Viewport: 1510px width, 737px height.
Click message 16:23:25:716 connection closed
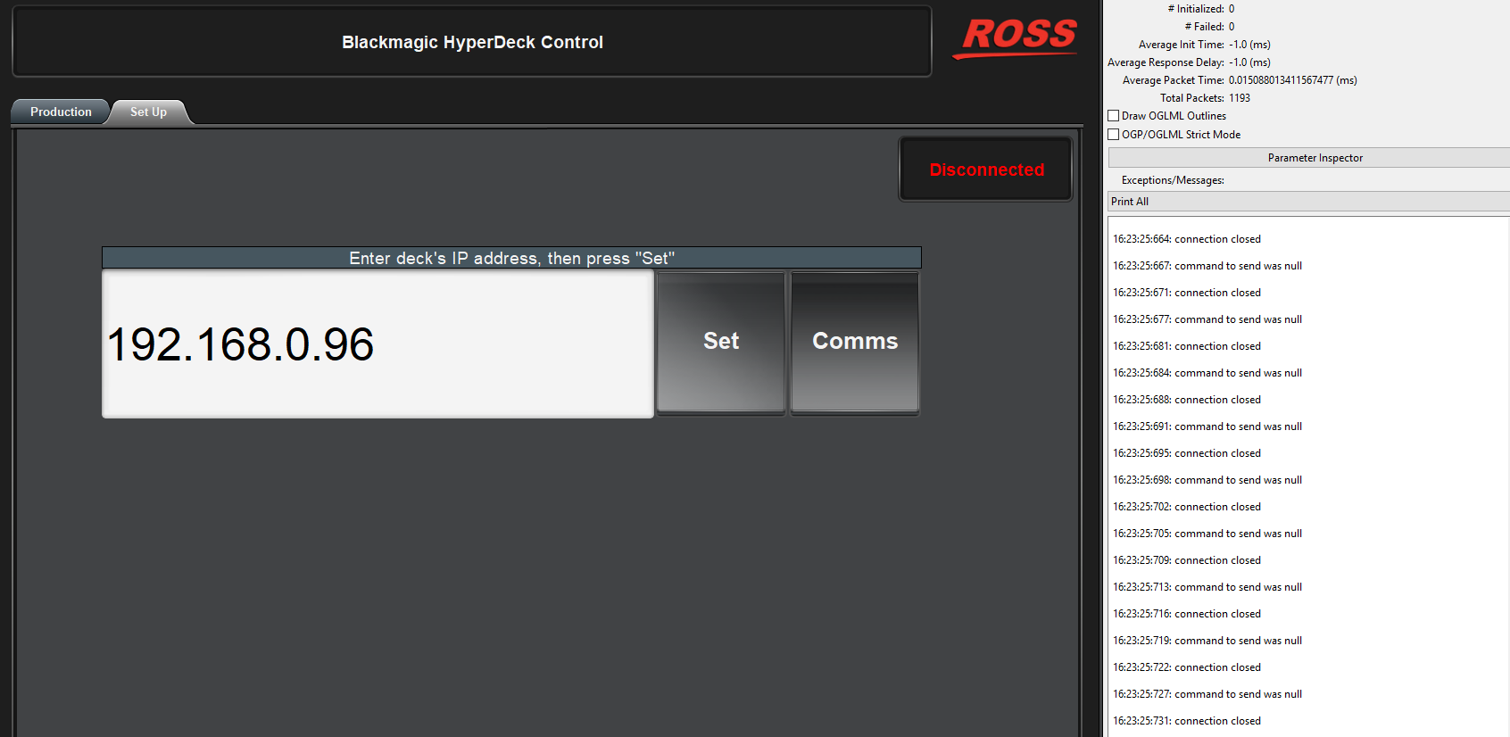click(x=1187, y=614)
